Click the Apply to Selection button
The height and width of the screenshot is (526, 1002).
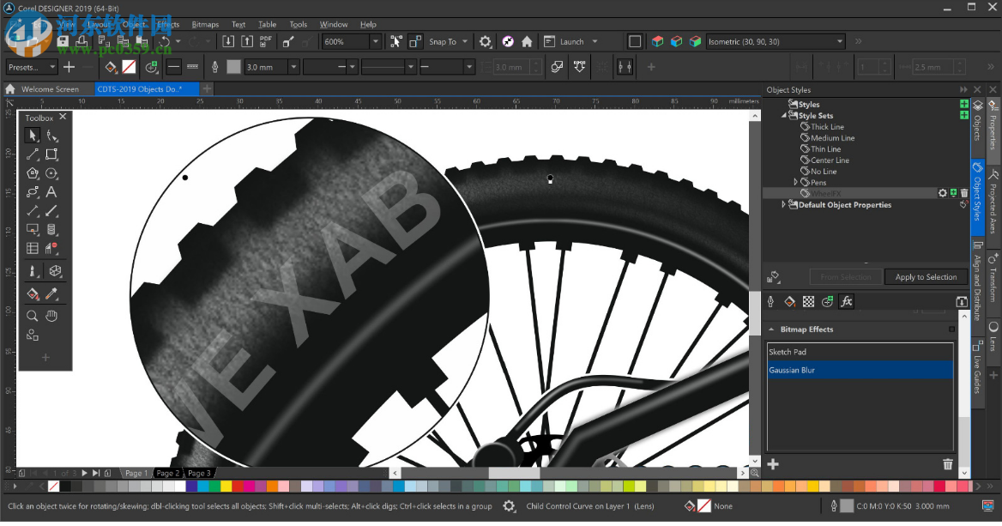926,276
